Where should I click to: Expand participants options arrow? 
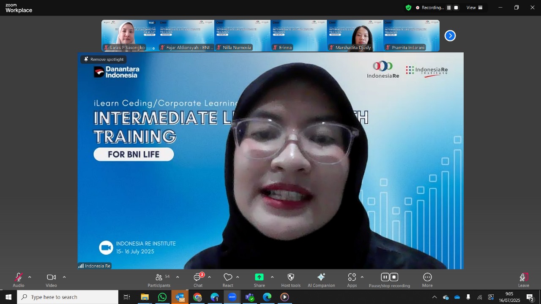(x=178, y=277)
